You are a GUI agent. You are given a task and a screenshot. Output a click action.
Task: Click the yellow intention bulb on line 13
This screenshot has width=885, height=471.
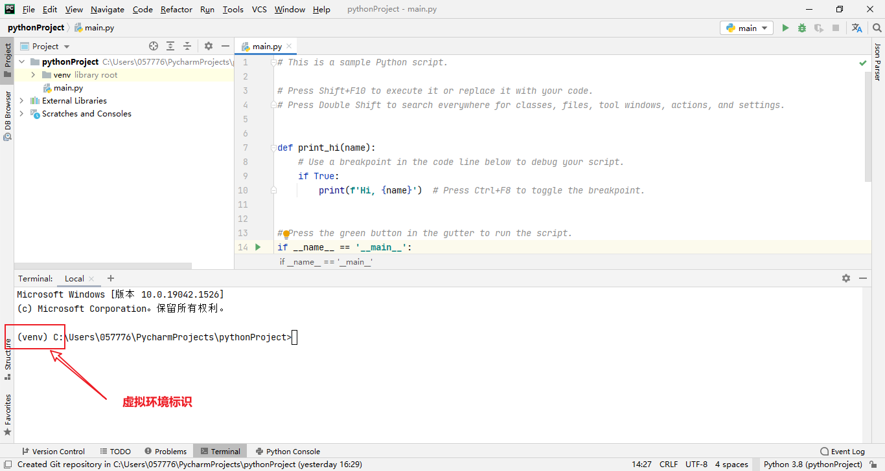point(285,234)
